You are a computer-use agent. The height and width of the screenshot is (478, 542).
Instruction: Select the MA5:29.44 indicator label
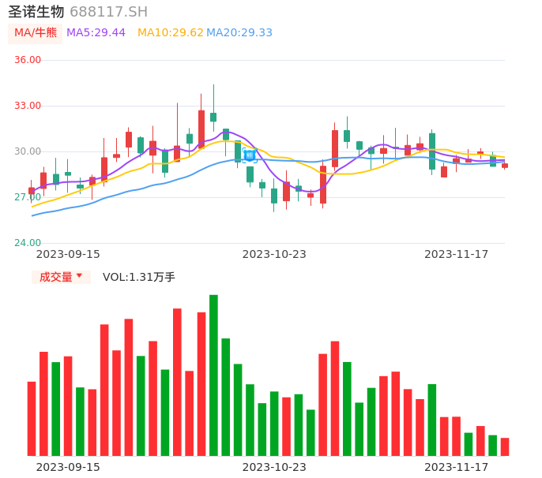[96, 33]
